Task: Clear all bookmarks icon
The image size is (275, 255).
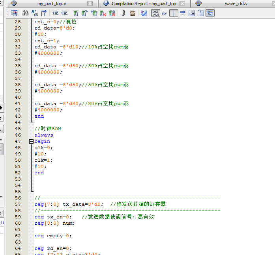Action: 112,13
